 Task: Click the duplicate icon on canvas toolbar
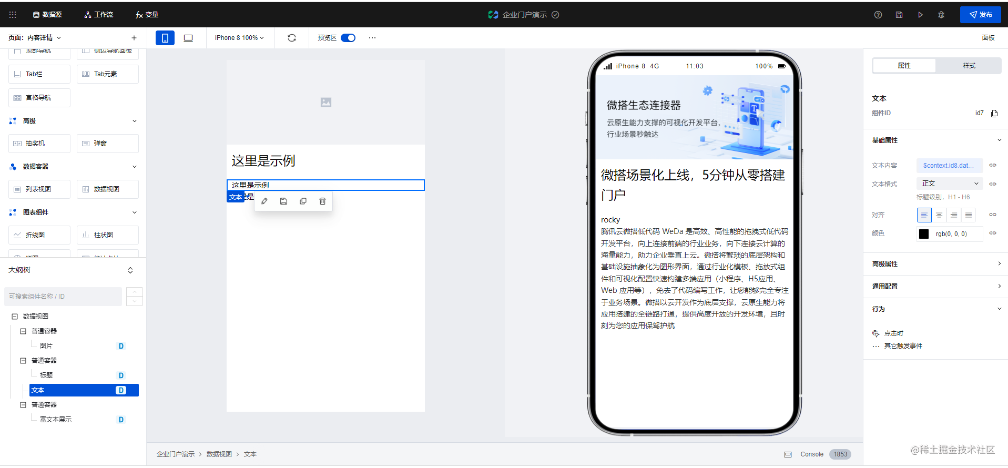pyautogui.click(x=303, y=201)
